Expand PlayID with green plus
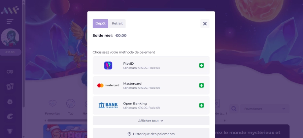 (201, 66)
